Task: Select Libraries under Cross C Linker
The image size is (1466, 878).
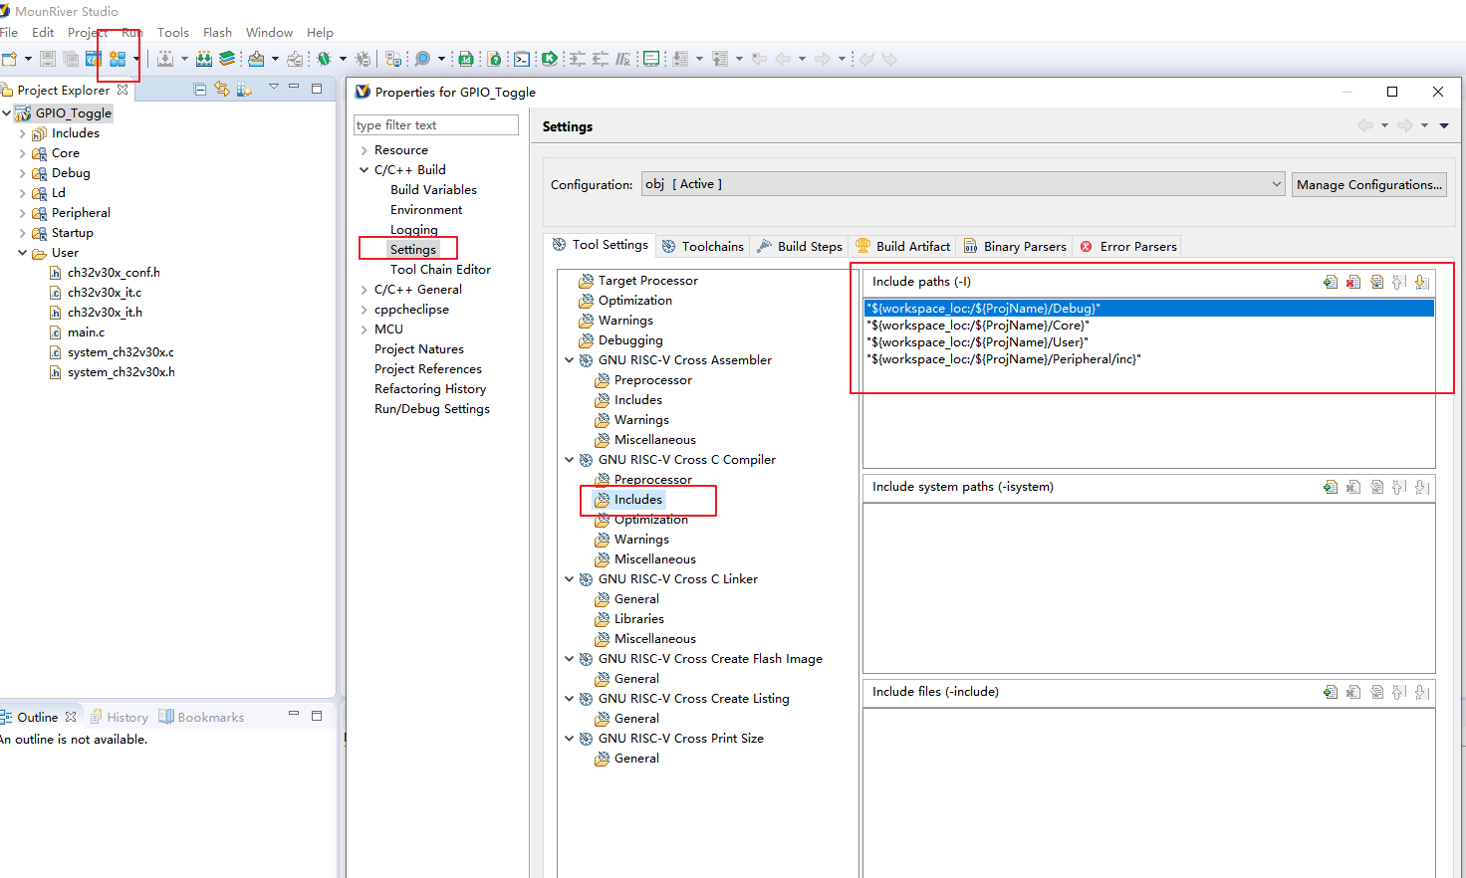Action: [x=638, y=619]
